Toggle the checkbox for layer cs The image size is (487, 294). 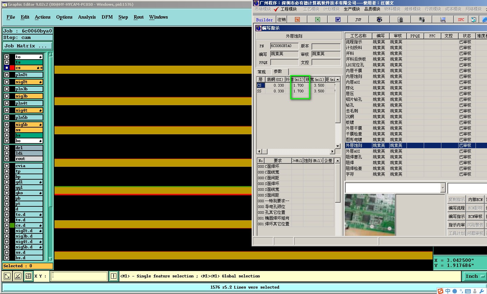coord(7,68)
